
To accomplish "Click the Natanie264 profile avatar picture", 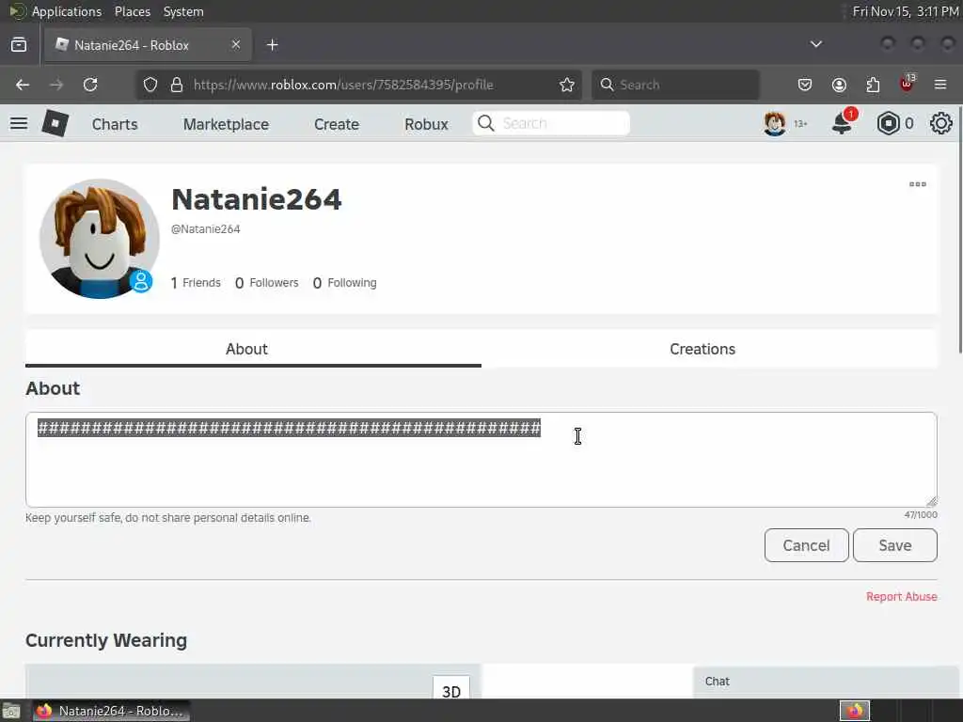I will tap(100, 239).
